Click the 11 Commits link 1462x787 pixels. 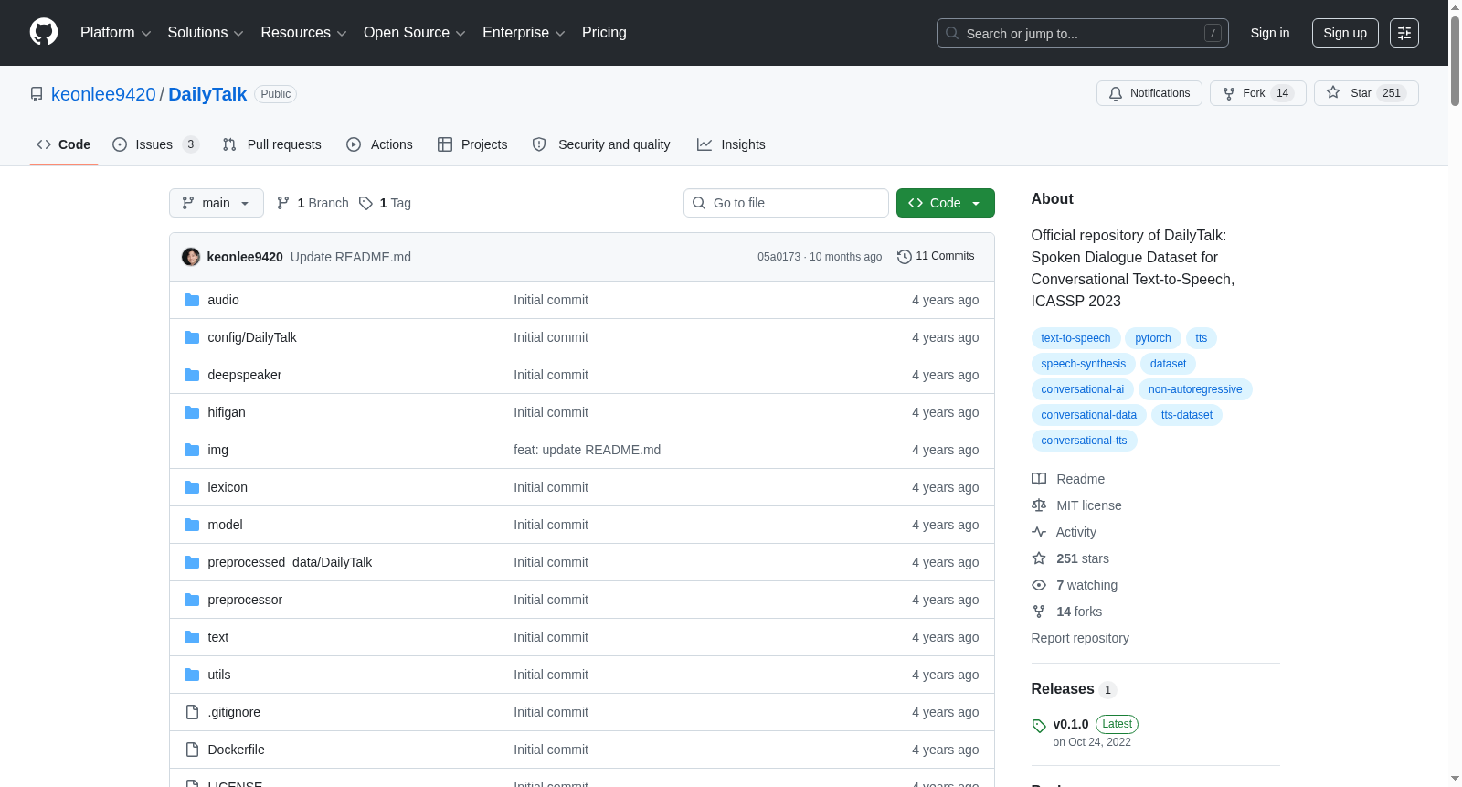(x=936, y=257)
